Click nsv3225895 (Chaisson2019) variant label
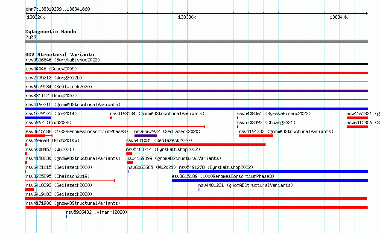Viewport: 380px width, 233px height. [x=58, y=176]
